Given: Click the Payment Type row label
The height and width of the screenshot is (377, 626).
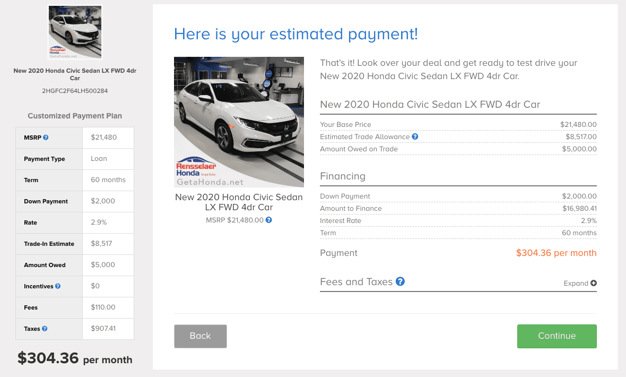Looking at the screenshot, I should [x=45, y=159].
